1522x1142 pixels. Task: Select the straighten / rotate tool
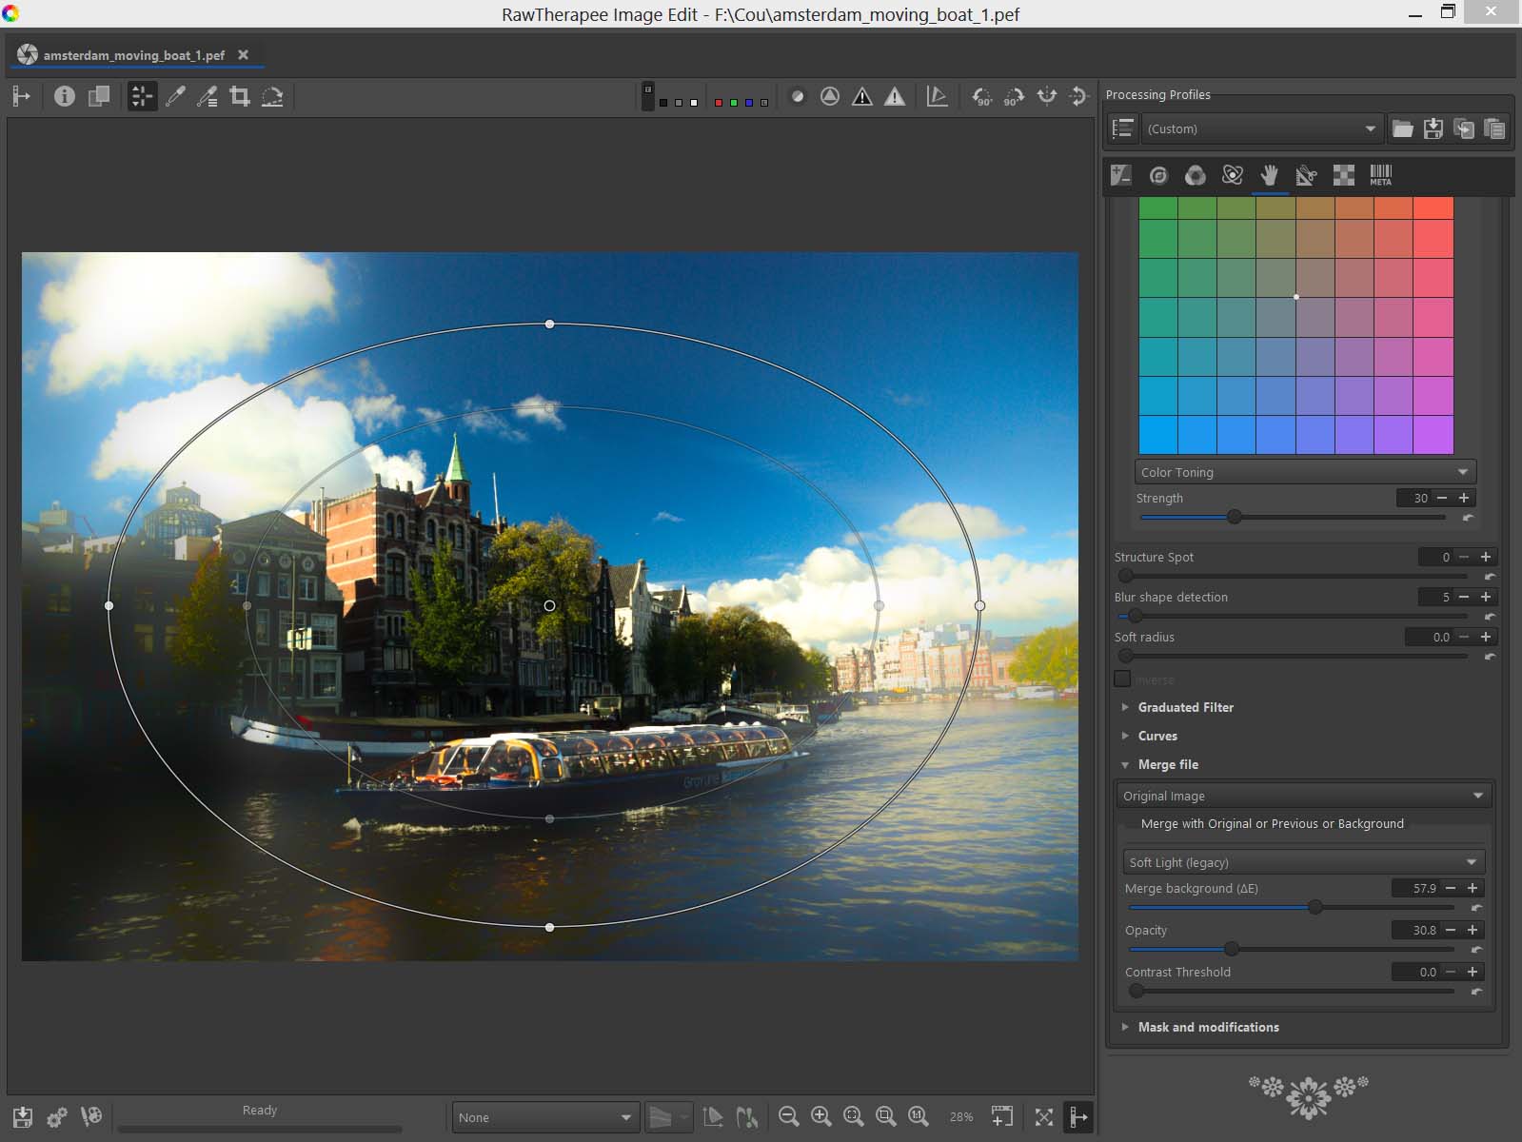pyautogui.click(x=272, y=96)
